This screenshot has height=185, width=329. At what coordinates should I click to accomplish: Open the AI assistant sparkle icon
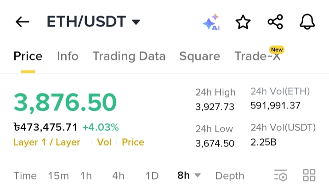[211, 22]
